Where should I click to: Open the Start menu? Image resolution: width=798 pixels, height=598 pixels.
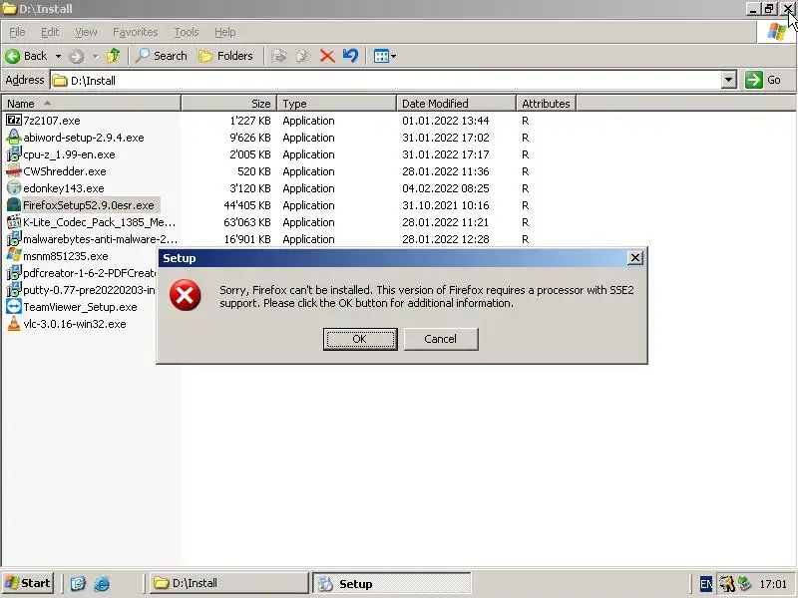(x=28, y=583)
